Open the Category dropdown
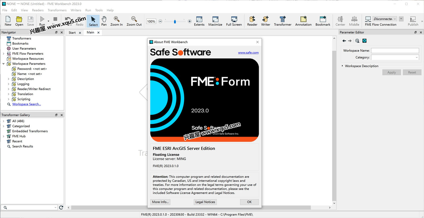The height and width of the screenshot is (218, 424). (395, 57)
